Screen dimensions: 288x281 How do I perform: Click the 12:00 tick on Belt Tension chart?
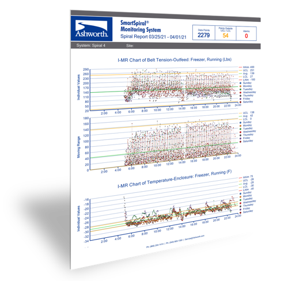click(170, 109)
